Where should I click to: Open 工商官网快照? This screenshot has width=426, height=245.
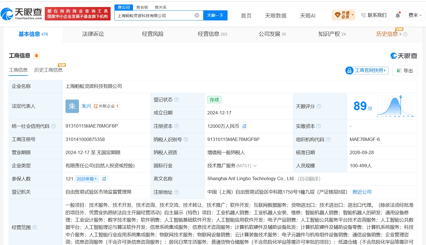click(367, 70)
